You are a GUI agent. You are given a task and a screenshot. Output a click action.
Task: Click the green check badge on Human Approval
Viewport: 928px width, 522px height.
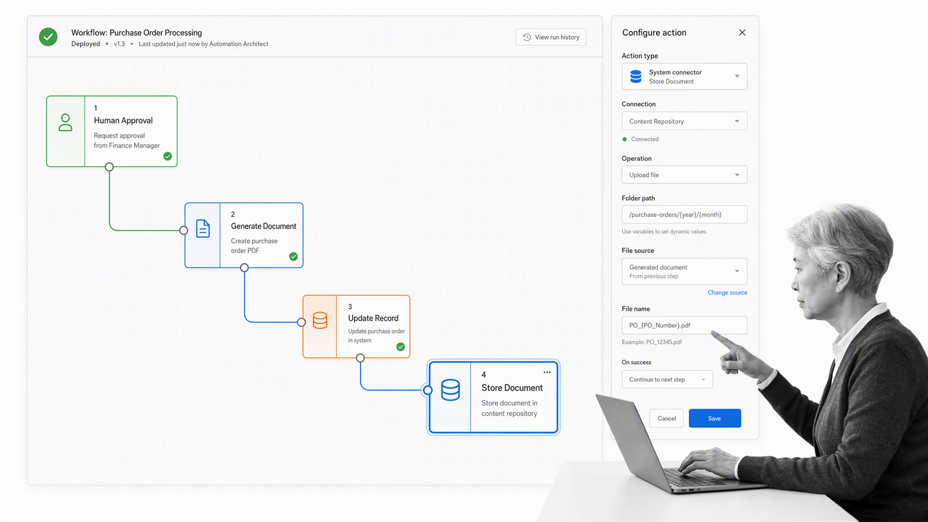[167, 156]
